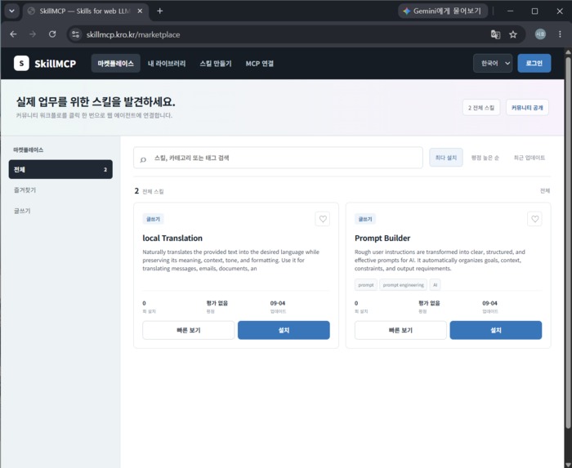Go back with browser back arrow
572x468 pixels.
click(x=14, y=34)
